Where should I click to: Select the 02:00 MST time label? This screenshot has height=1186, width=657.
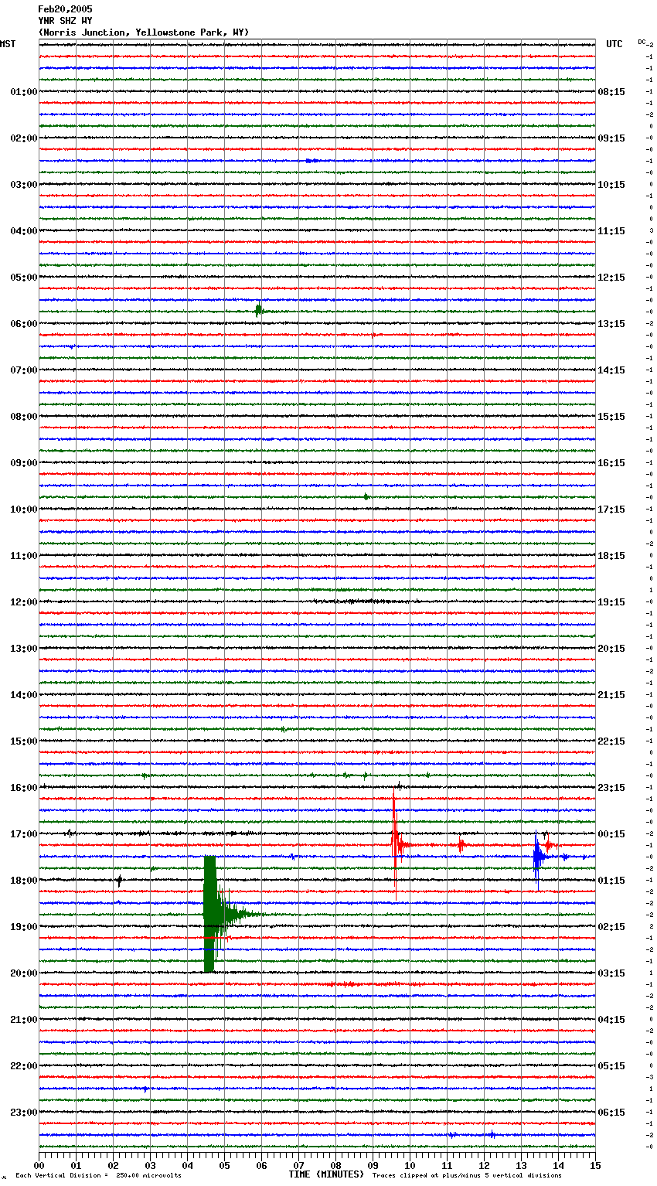pos(24,138)
